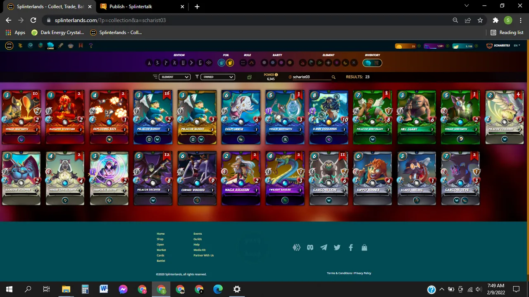The image size is (529, 297).
Task: Expand the ELEMENT sort dropdown
Action: (x=174, y=77)
